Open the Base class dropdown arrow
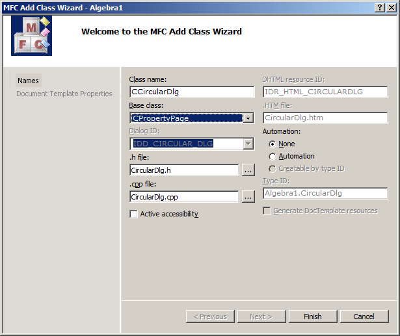Viewport: 400px width, 336px height. point(248,118)
